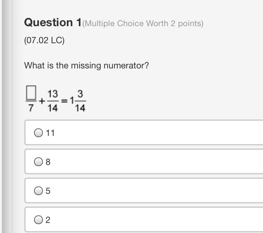Viewport: 263px width, 233px height.
Task: Click the number 5 answer label
Action: (48, 191)
